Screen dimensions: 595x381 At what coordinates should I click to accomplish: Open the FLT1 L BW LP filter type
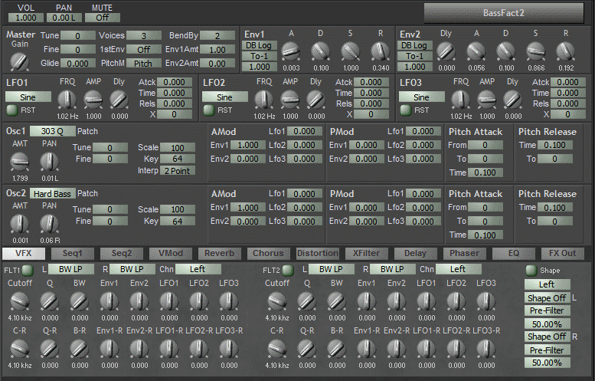point(71,269)
